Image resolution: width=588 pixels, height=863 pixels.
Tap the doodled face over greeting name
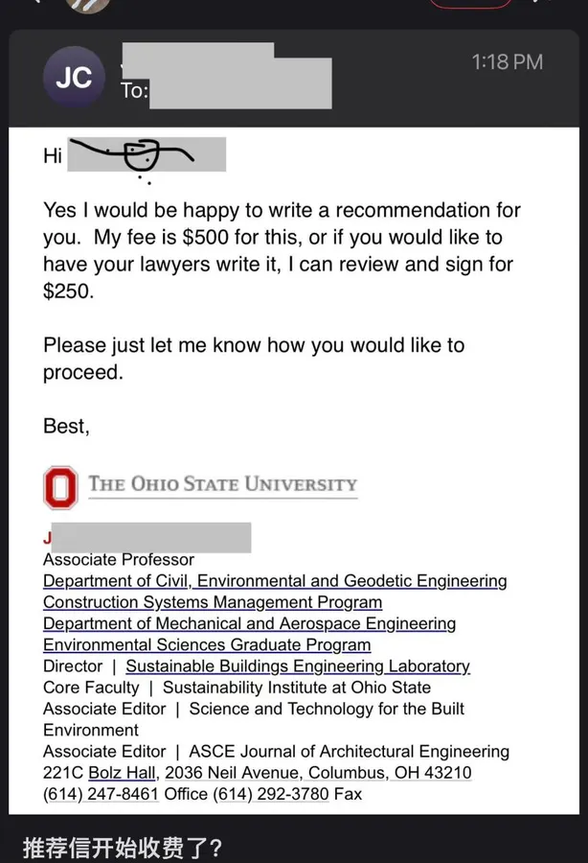(140, 155)
